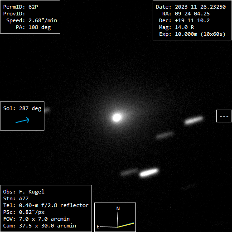
Task: Click the Date: 2023 11 26.23250 field
Action: (x=191, y=7)
